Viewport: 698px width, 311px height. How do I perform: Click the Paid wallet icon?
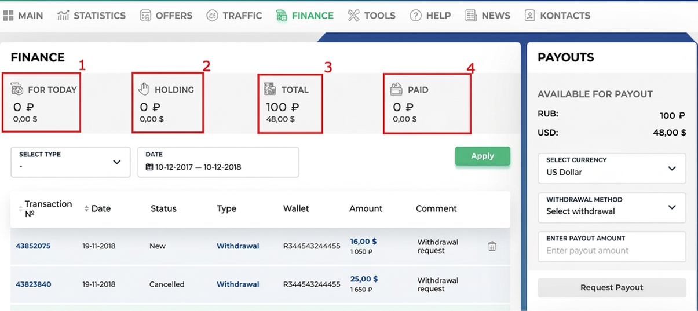click(397, 89)
